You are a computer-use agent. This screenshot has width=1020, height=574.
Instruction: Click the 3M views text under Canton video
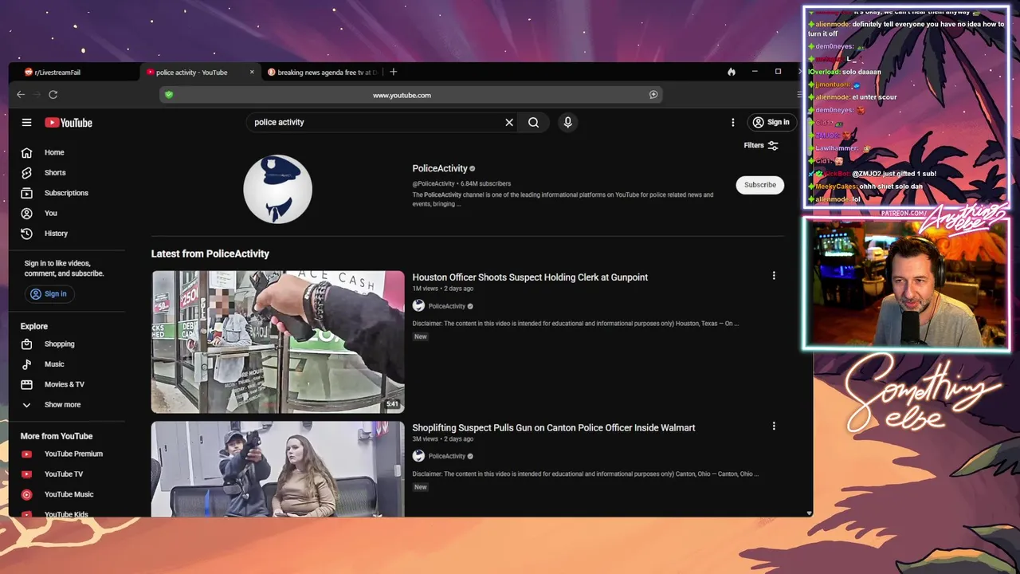pos(426,439)
